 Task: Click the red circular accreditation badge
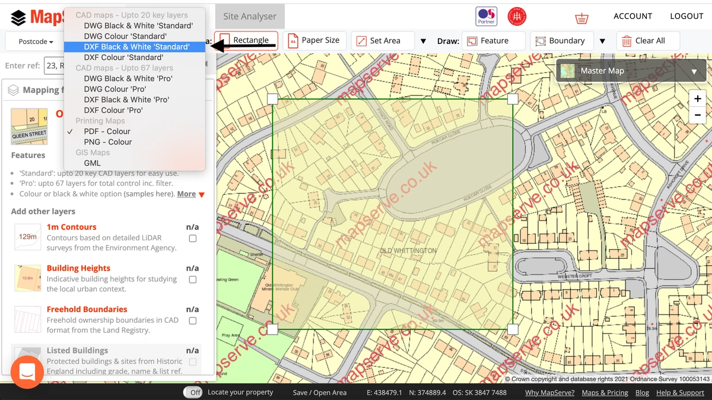(x=517, y=17)
